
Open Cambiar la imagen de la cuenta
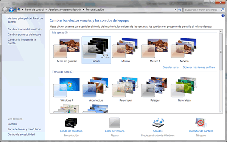pos(22,41)
